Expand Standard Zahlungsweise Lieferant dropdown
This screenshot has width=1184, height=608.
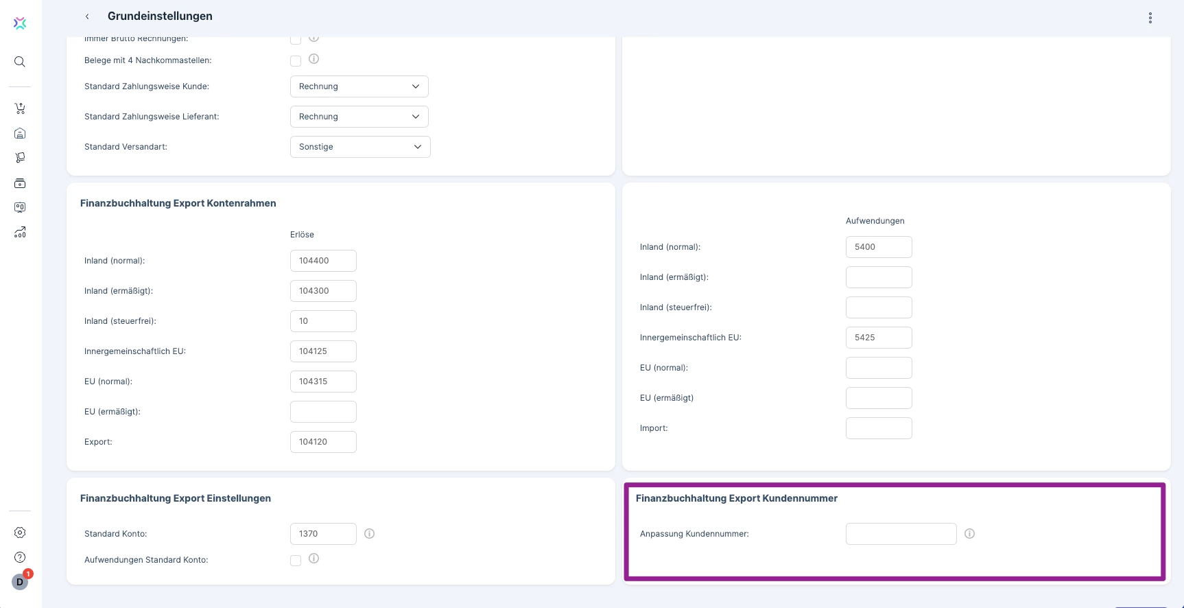click(x=359, y=117)
